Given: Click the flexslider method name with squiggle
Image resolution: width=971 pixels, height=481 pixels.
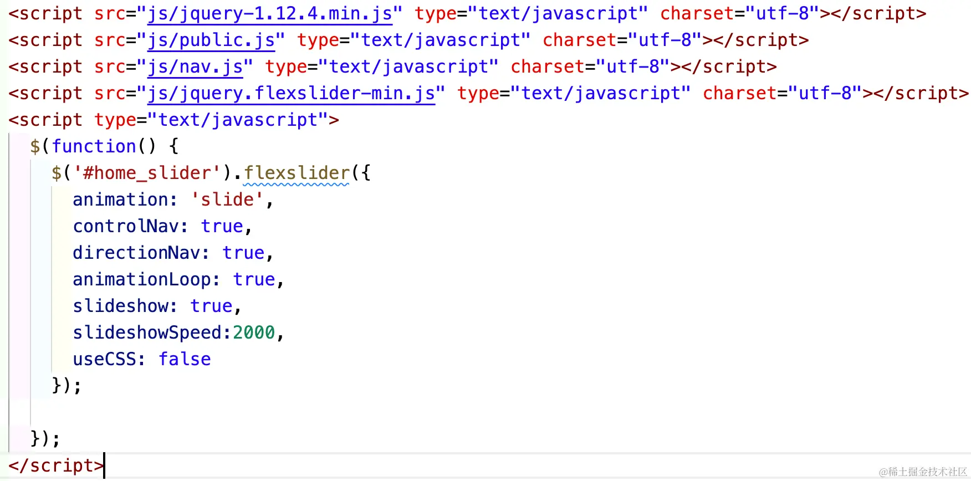Looking at the screenshot, I should (x=297, y=173).
